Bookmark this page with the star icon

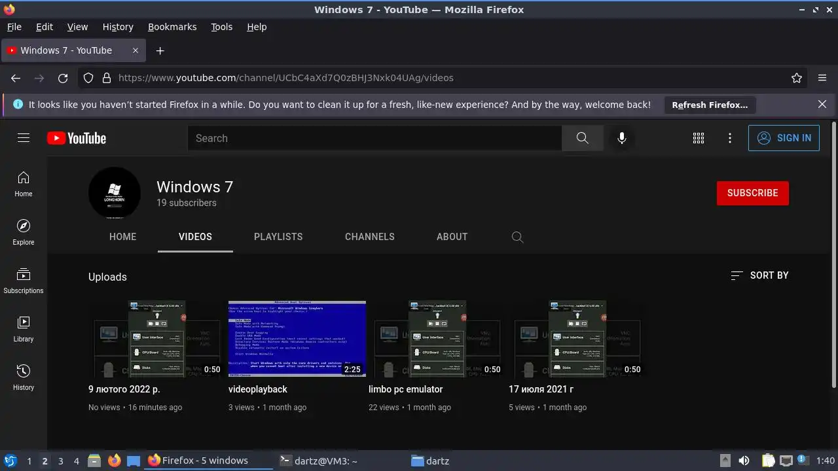[797, 78]
